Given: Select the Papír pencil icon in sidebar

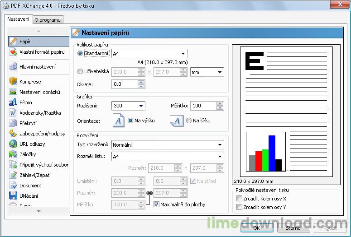Looking at the screenshot, I should pos(13,42).
